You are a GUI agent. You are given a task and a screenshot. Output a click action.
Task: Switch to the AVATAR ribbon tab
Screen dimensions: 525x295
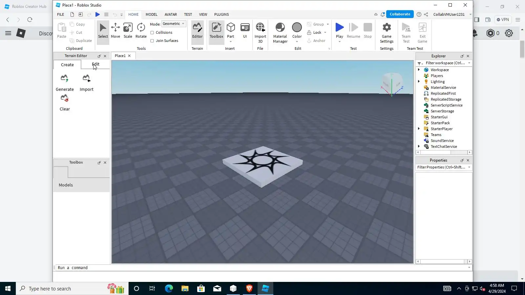[171, 14]
